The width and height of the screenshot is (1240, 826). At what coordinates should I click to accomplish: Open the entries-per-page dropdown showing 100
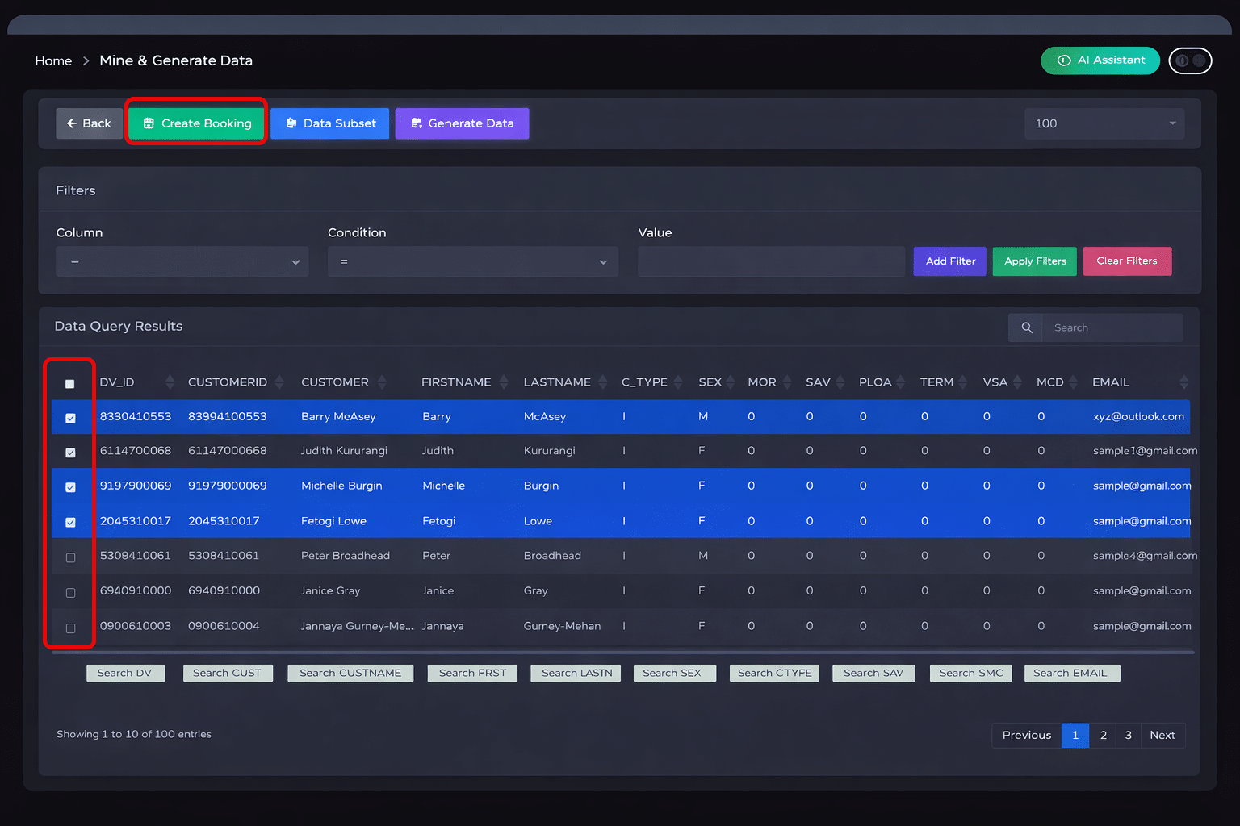click(1104, 123)
